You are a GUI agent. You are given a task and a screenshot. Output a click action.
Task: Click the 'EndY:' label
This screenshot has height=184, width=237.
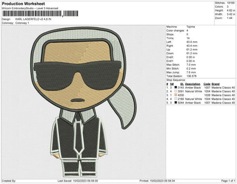click(x=170, y=61)
